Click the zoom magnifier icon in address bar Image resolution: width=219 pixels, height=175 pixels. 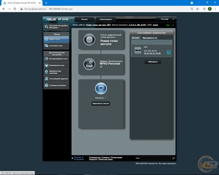coord(192,9)
